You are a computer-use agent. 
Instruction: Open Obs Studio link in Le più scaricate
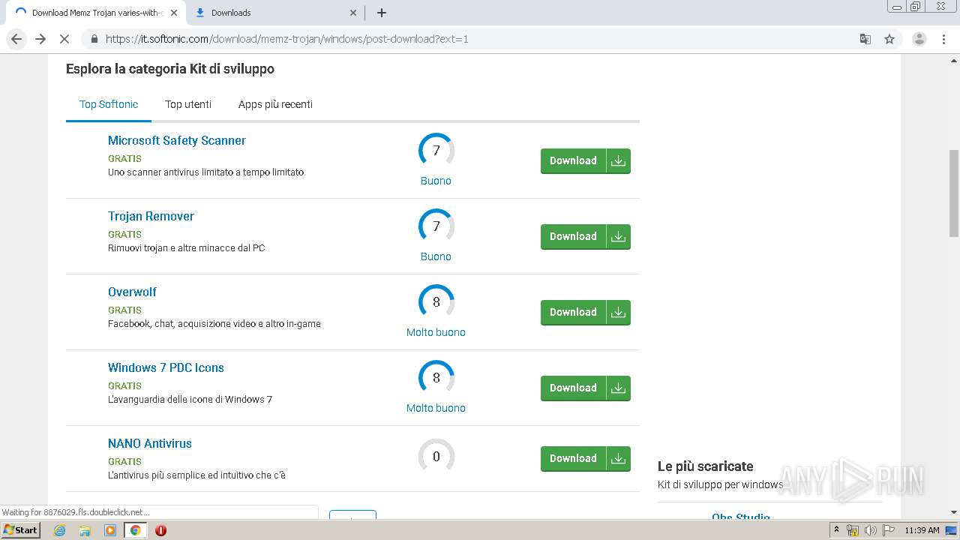click(741, 517)
